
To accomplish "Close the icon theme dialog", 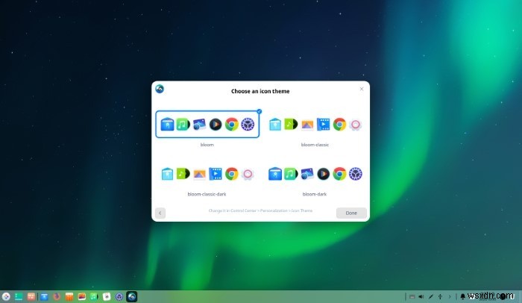I will pyautogui.click(x=362, y=89).
